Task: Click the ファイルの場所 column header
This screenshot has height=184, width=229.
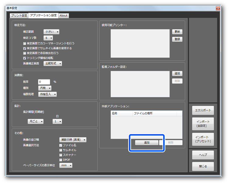Action: 157,113
